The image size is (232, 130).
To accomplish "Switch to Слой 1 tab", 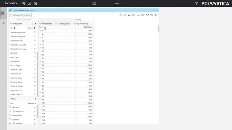I will tap(118, 3).
